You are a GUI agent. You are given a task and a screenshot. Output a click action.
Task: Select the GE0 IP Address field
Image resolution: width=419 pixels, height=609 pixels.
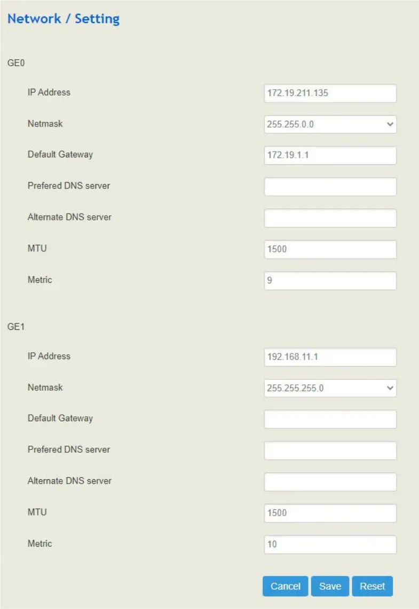pyautogui.click(x=330, y=93)
